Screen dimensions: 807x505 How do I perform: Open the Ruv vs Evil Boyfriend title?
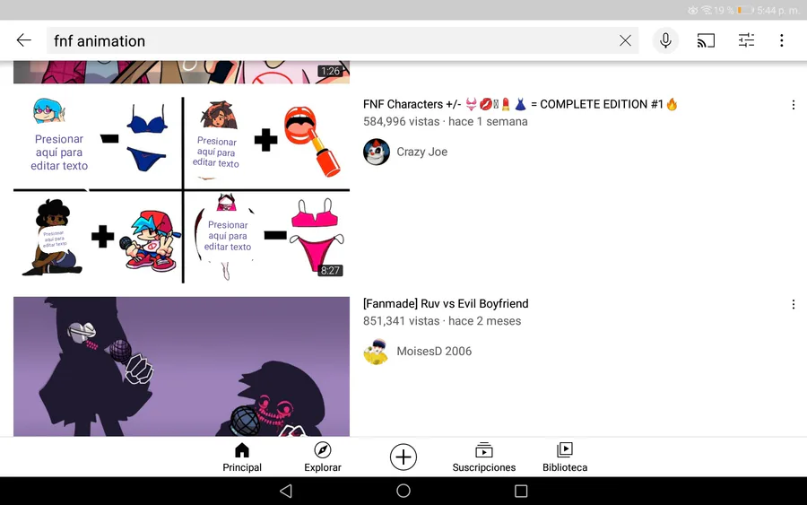click(446, 304)
